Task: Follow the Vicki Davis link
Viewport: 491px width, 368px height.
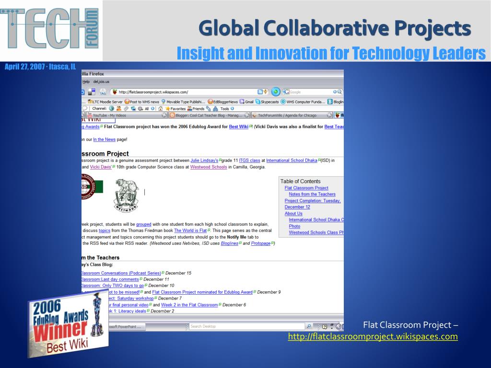Action: pos(101,167)
